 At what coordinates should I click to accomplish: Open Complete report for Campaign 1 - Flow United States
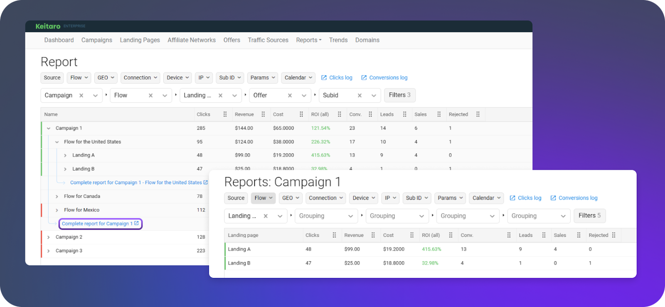click(139, 183)
